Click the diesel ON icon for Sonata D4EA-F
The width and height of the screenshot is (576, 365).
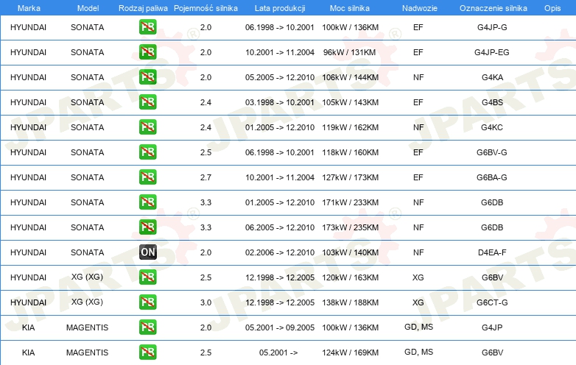click(147, 252)
